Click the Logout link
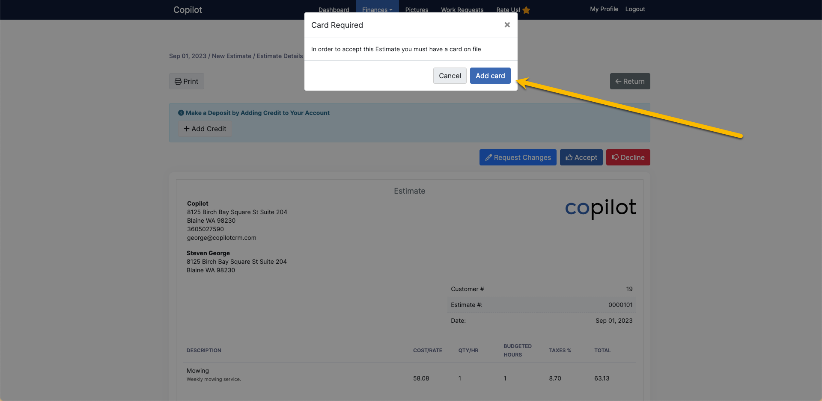The height and width of the screenshot is (401, 822). [635, 9]
